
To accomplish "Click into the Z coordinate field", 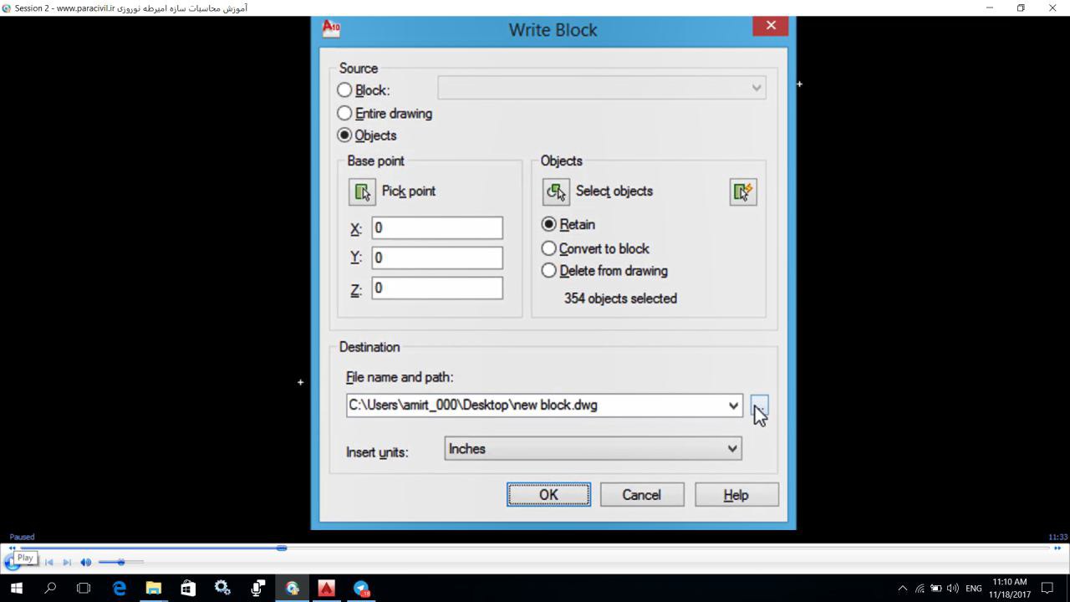I will coord(437,288).
